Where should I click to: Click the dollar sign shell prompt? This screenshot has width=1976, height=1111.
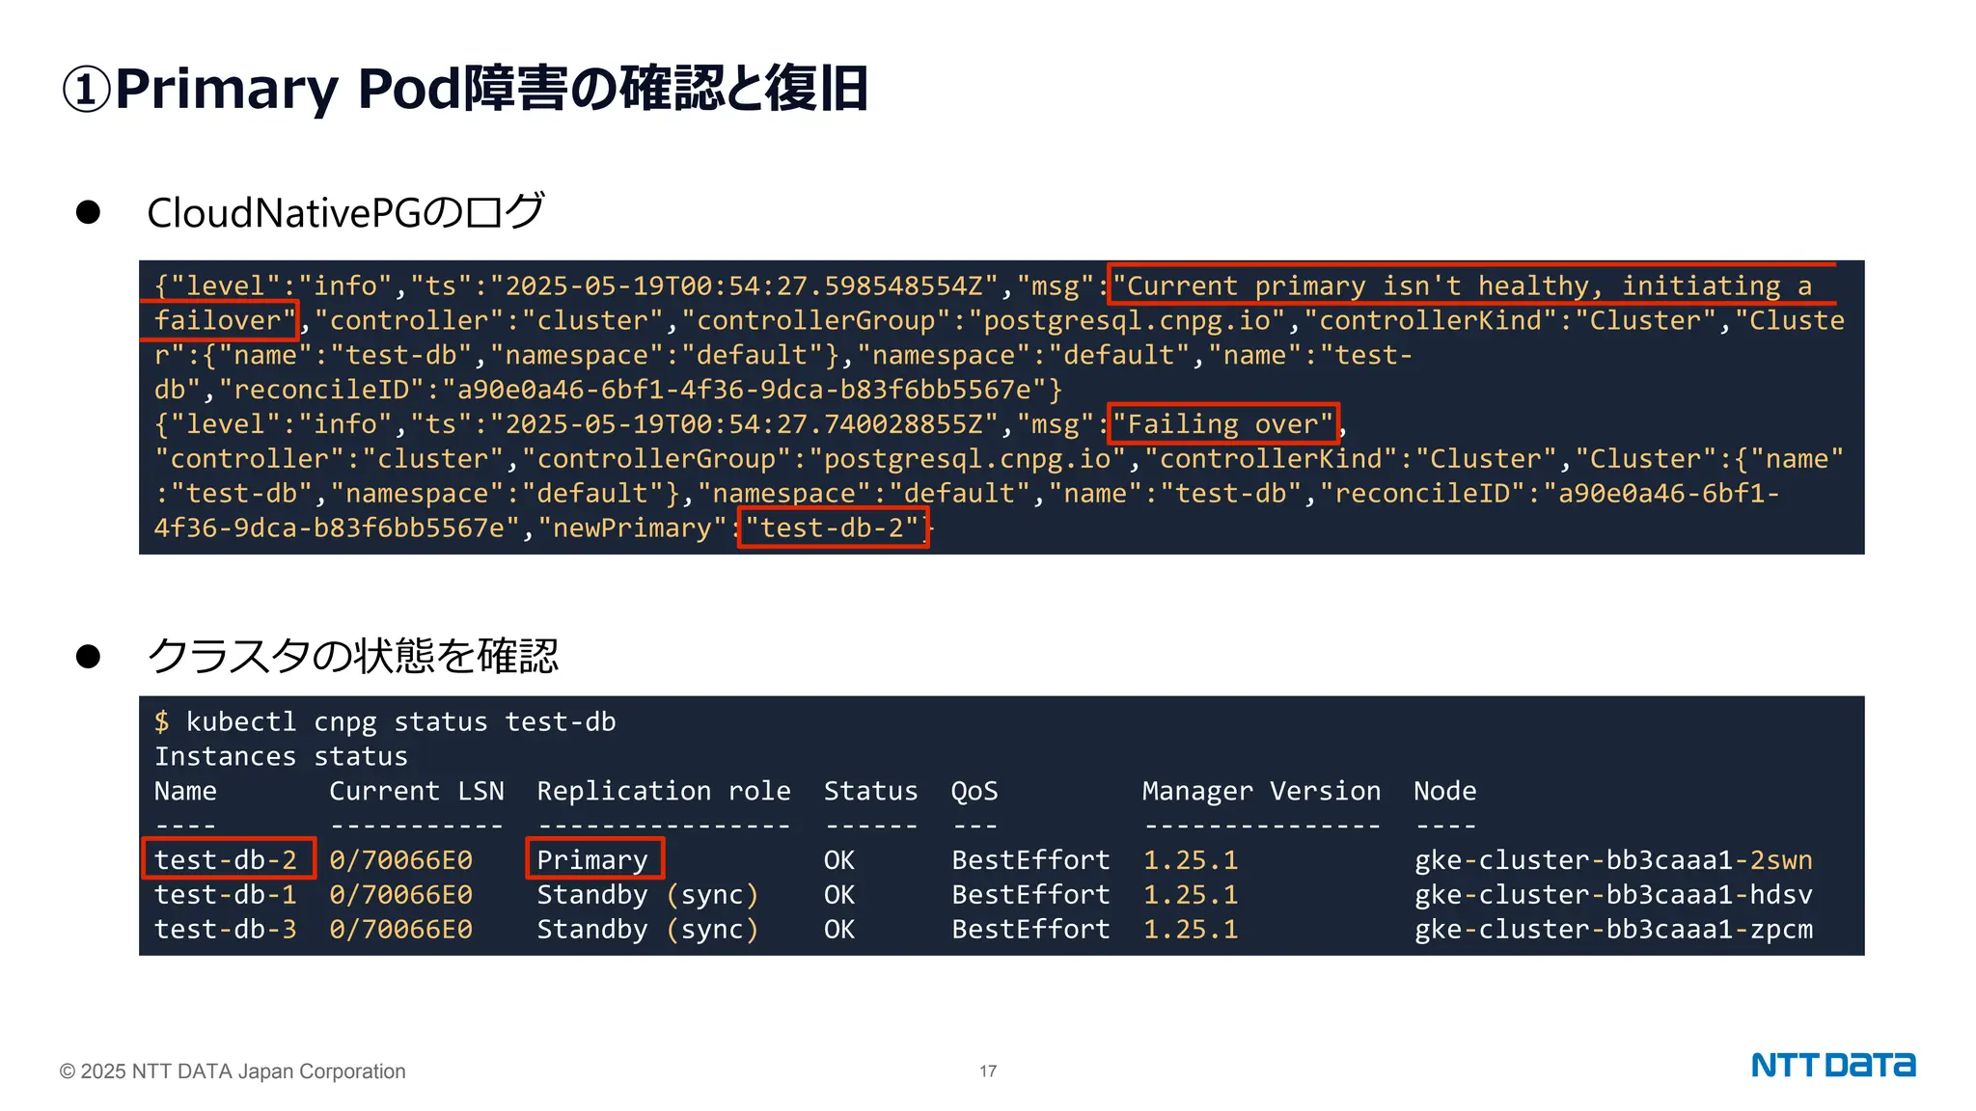tap(162, 721)
